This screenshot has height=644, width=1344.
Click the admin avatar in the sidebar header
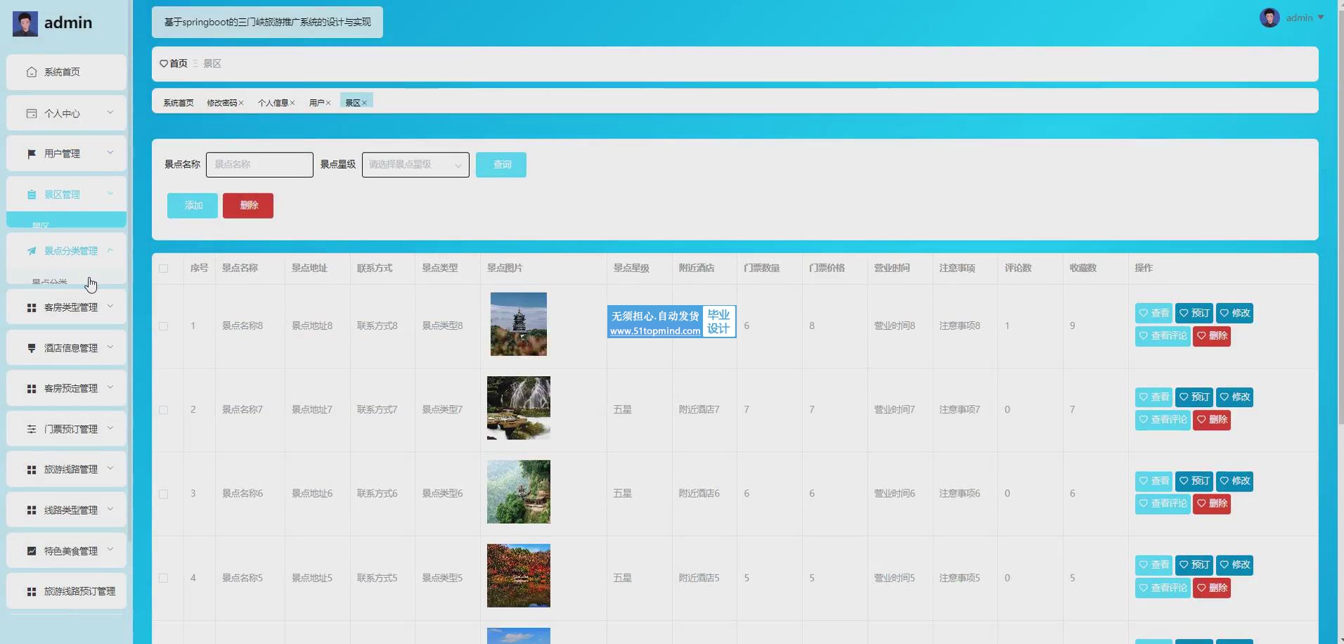click(x=25, y=23)
